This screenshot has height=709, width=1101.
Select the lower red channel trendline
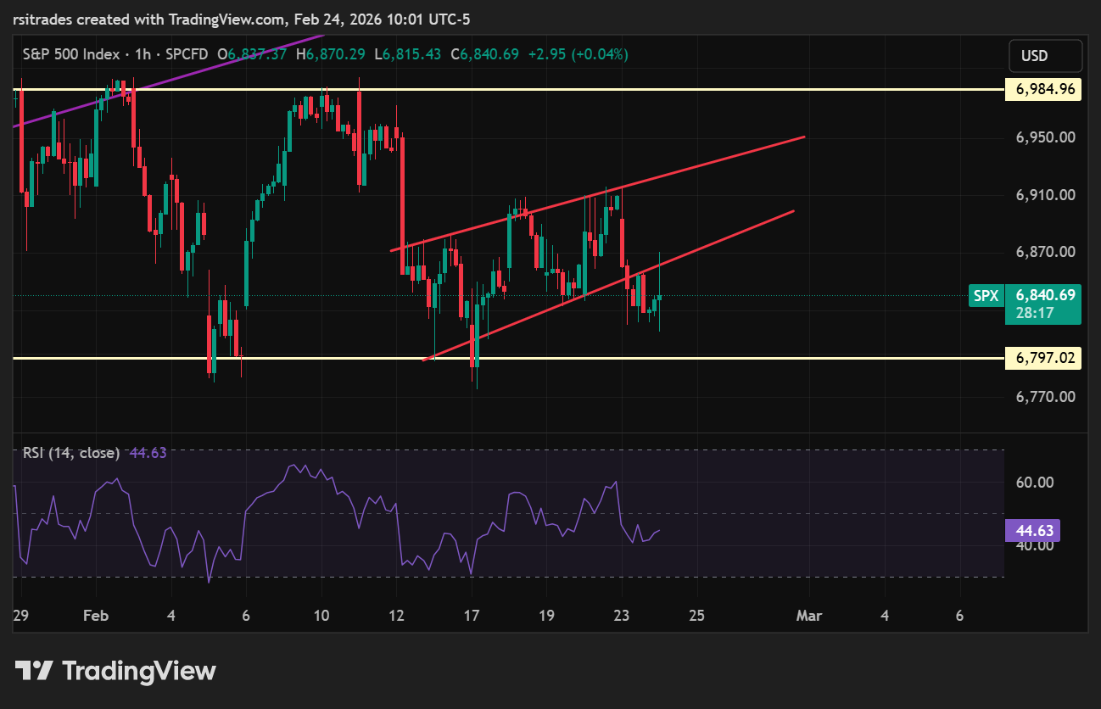608,286
